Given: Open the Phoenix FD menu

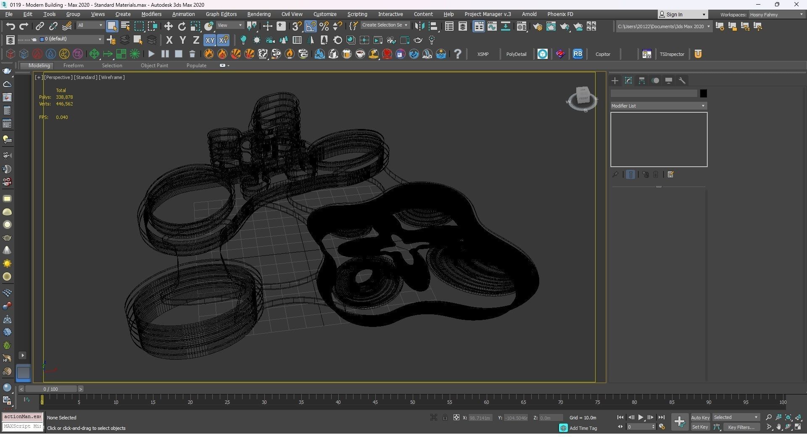Looking at the screenshot, I should [560, 14].
